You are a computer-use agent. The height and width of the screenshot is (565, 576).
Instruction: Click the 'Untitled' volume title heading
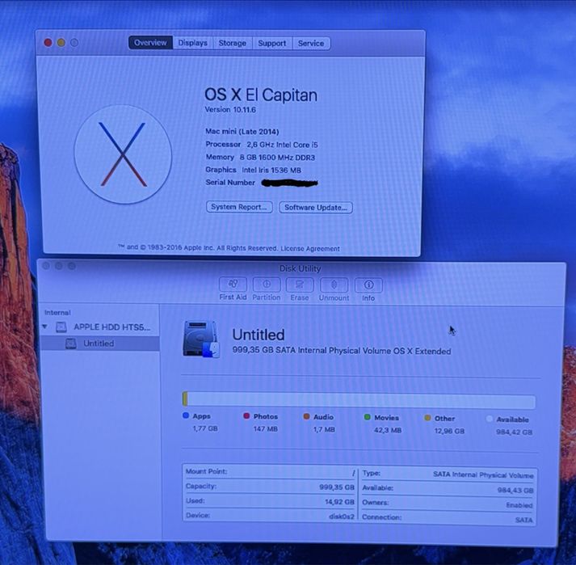click(259, 335)
